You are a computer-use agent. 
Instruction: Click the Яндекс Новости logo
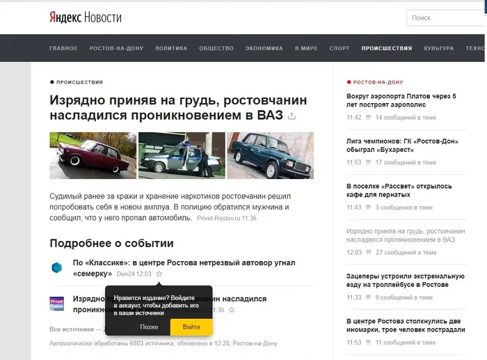(x=86, y=17)
